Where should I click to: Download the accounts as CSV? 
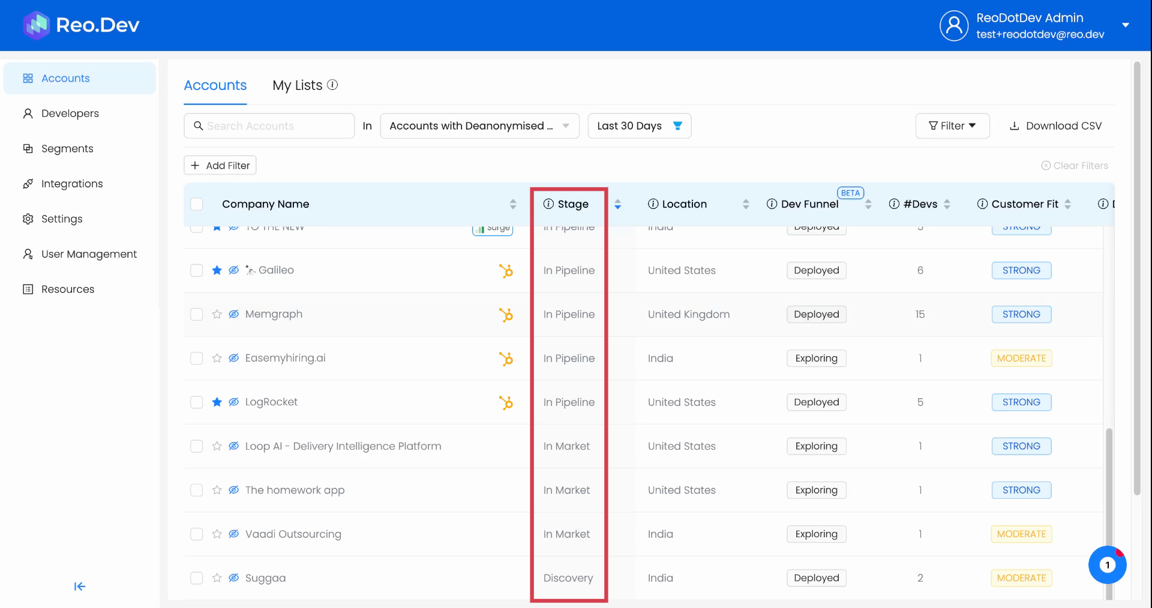(x=1055, y=126)
